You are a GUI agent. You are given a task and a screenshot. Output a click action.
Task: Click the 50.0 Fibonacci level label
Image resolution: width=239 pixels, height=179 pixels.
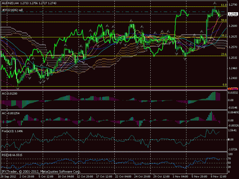coord(224,20)
